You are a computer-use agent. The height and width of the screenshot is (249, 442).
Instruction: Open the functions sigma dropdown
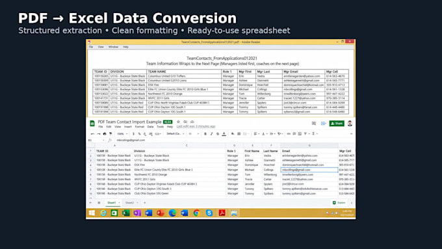point(315,134)
